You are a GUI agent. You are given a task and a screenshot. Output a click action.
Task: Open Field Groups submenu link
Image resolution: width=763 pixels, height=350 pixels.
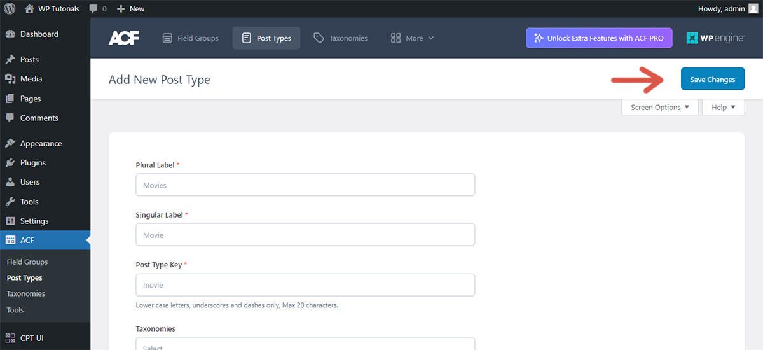(x=27, y=262)
